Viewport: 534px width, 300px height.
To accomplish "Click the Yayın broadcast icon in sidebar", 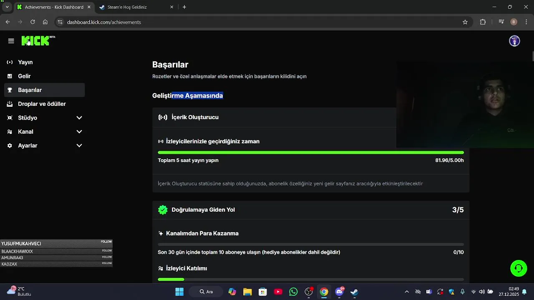I will tap(10, 62).
